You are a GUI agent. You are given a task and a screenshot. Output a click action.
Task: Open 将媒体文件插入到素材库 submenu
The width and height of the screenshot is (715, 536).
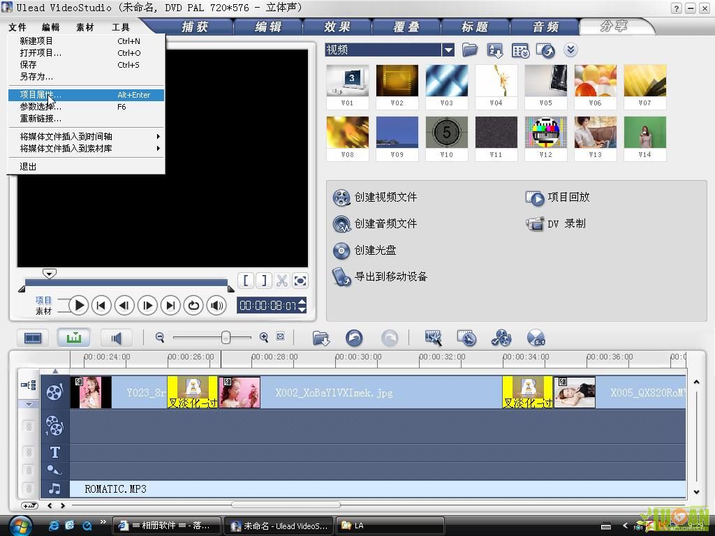tap(86, 148)
